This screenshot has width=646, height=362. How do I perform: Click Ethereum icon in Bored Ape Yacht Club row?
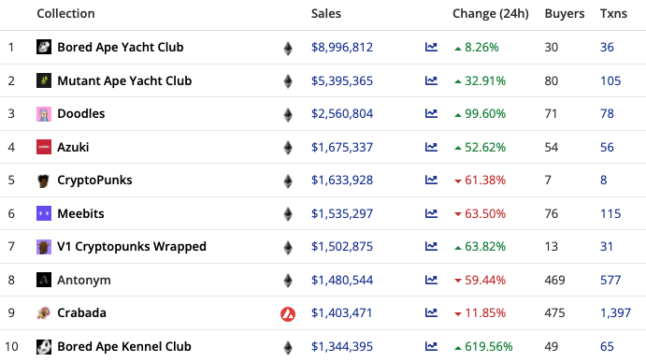[288, 49]
